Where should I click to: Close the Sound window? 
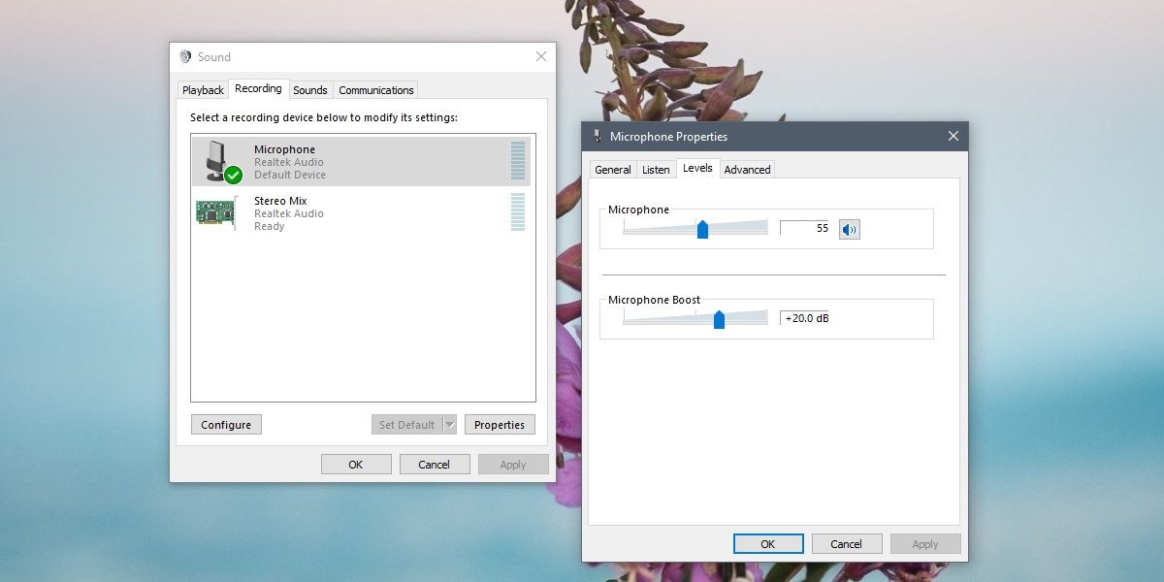[541, 57]
